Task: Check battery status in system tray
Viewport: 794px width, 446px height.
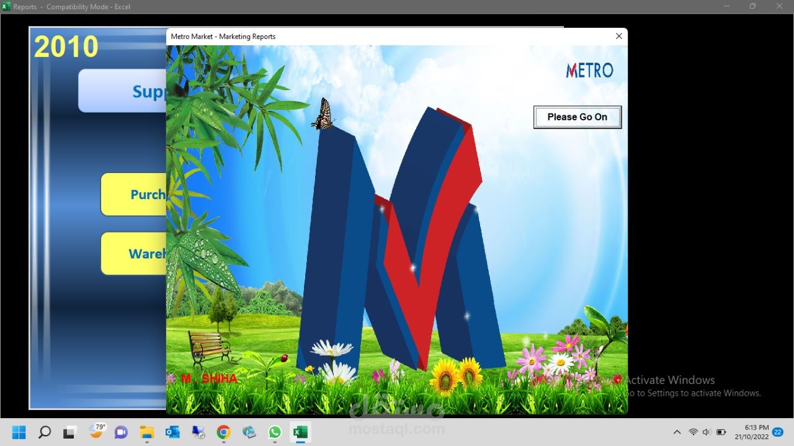Action: 721,432
